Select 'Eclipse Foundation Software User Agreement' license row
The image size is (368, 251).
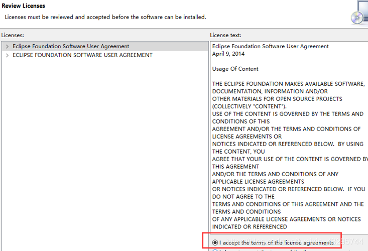105,47
